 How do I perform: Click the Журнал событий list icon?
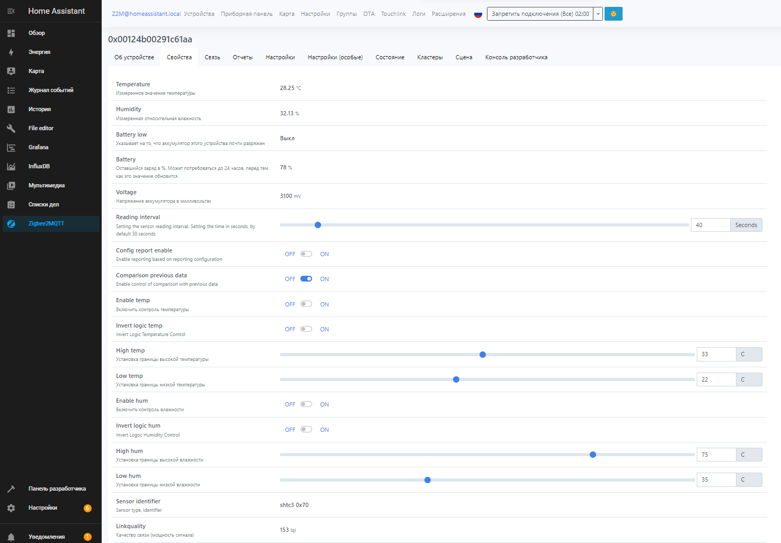[x=11, y=90]
